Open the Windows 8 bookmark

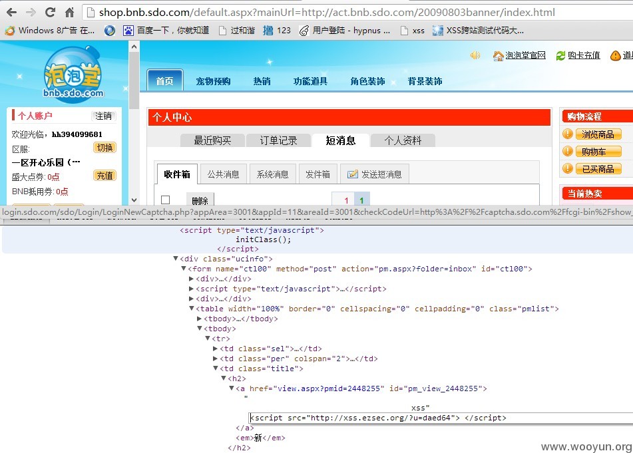click(x=51, y=30)
